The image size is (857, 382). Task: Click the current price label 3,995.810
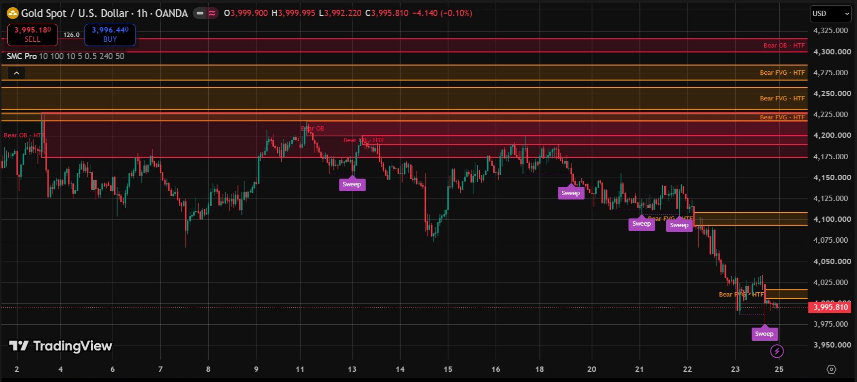click(x=830, y=307)
